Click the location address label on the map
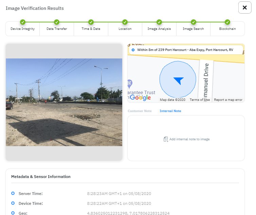 coord(185,50)
